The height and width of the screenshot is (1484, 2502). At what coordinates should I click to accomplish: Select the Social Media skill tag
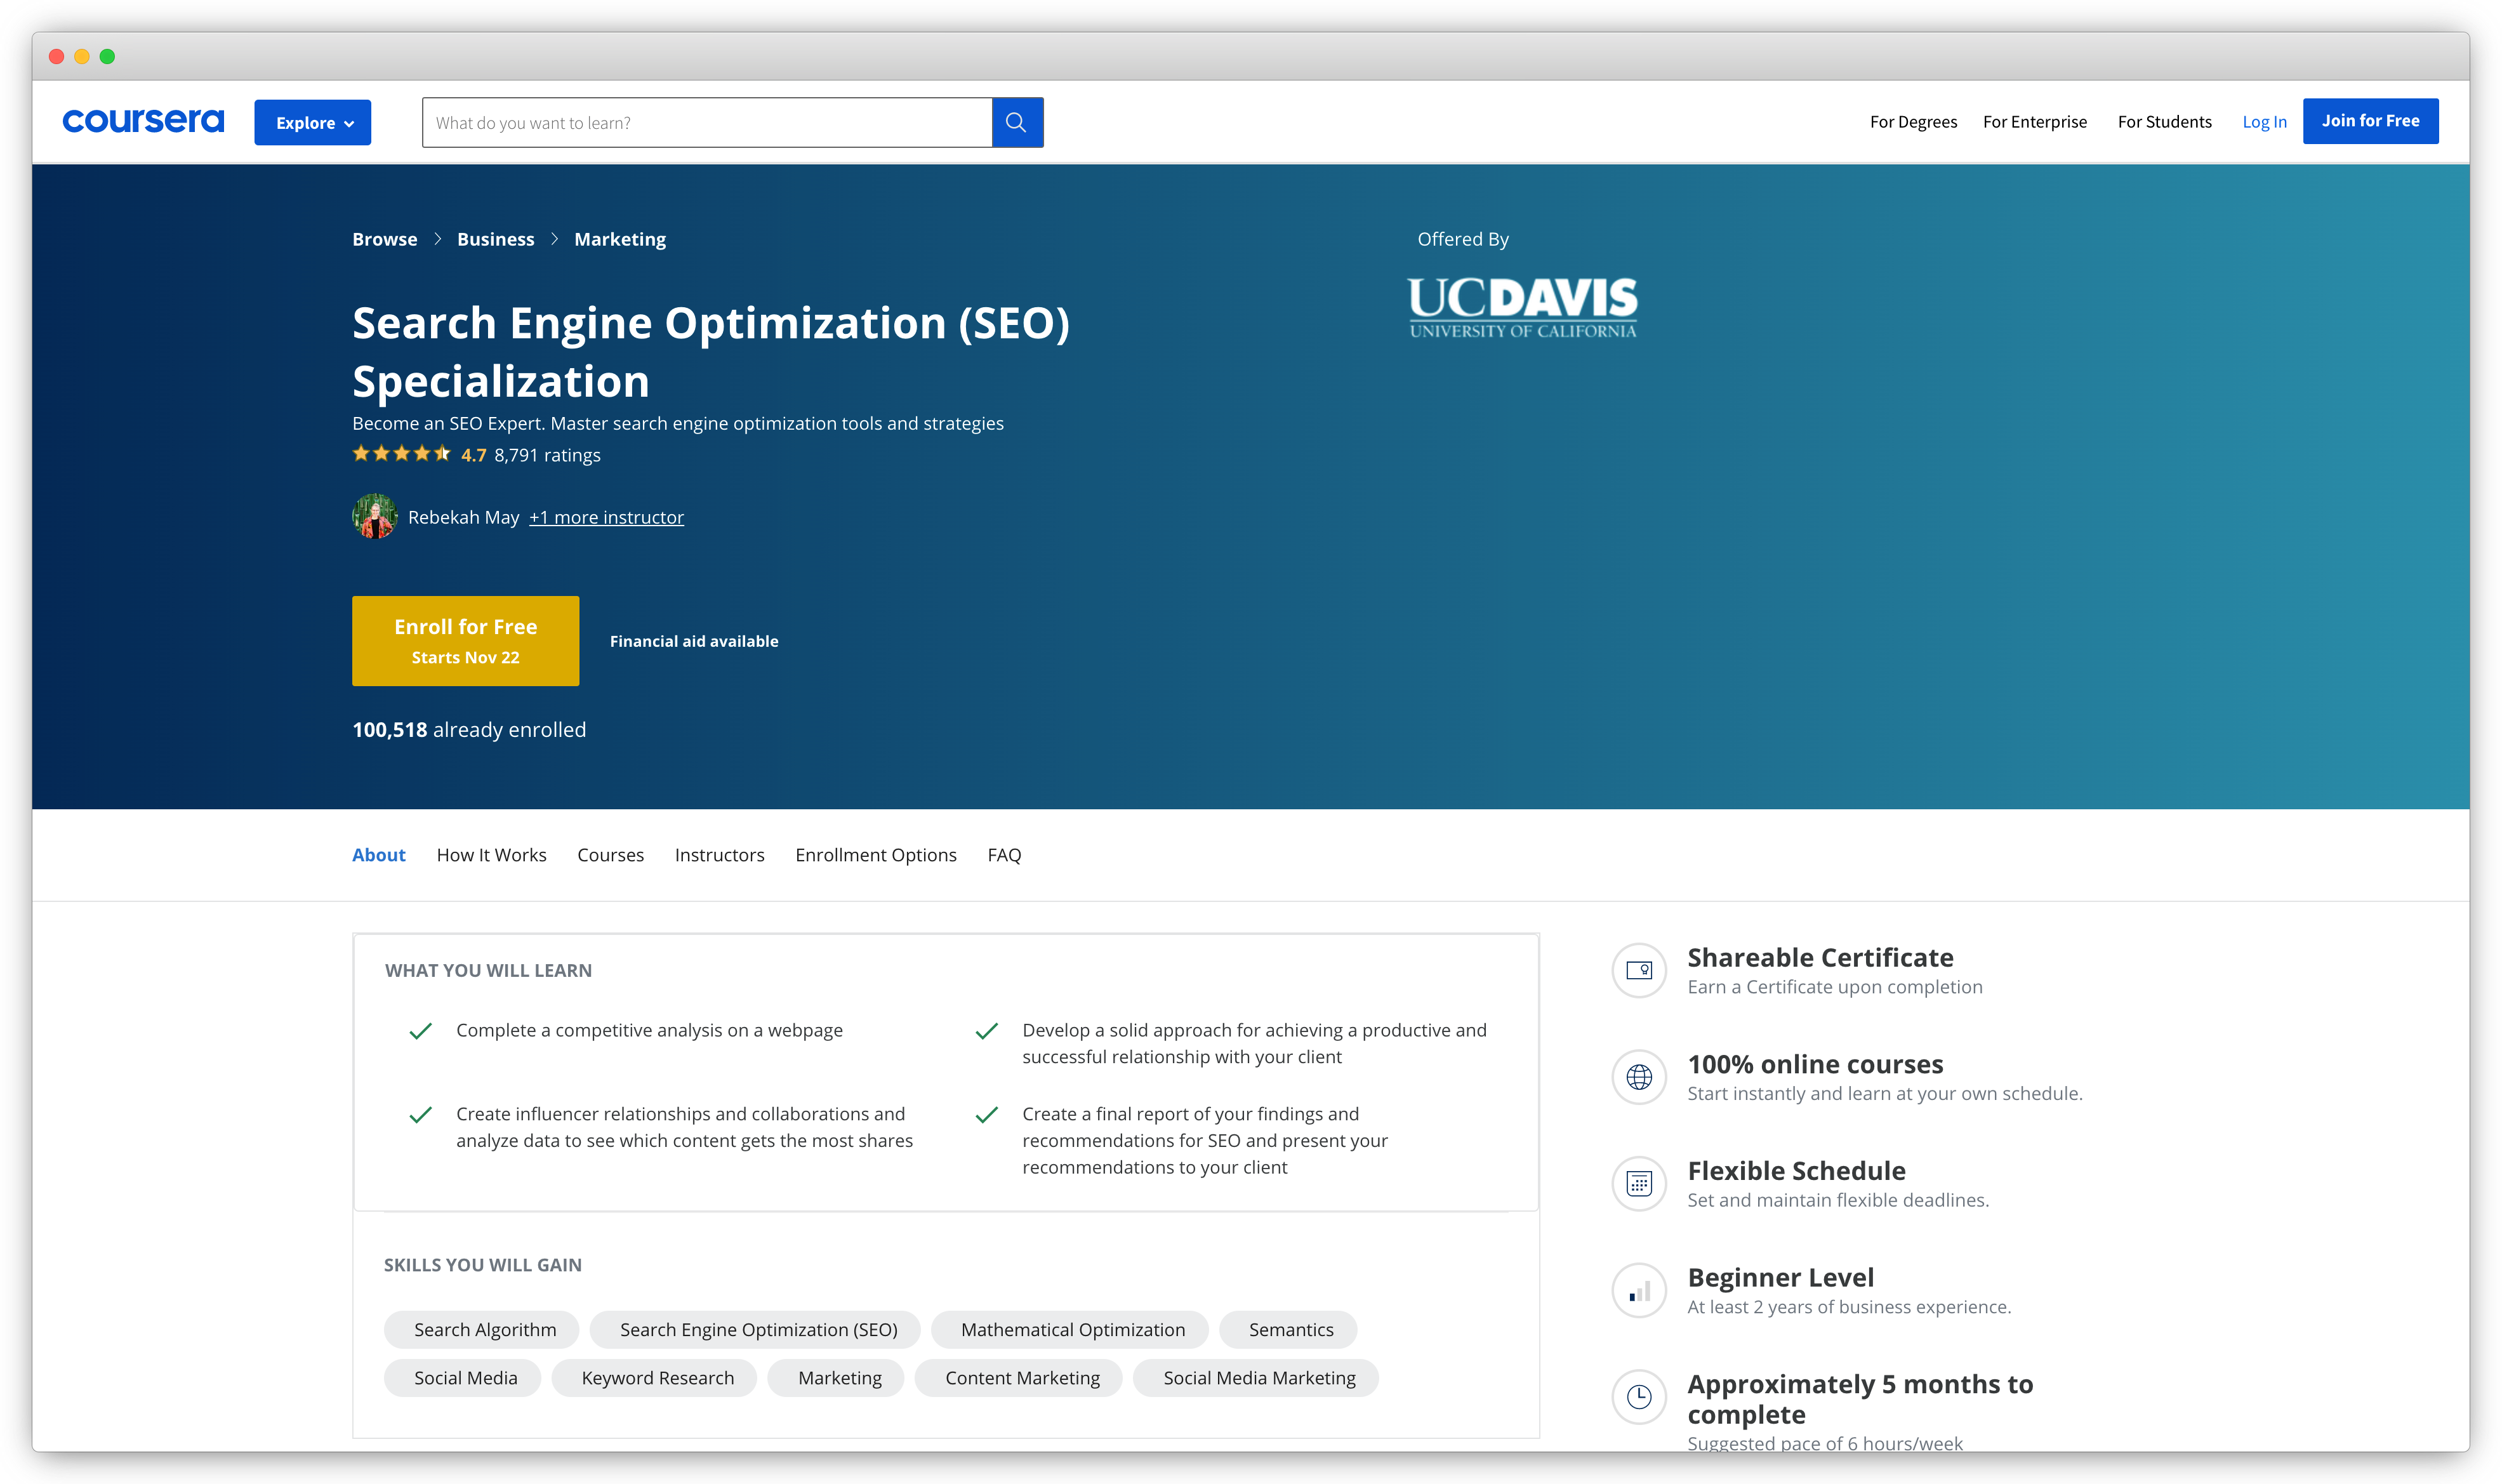point(462,1378)
